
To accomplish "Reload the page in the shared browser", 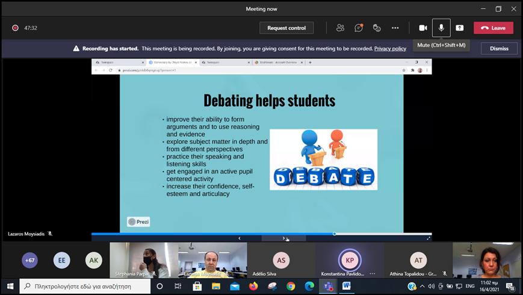I will pyautogui.click(x=110, y=70).
